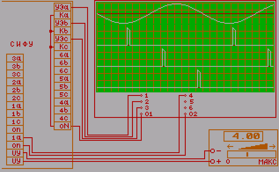Click terminal 2a in СИФУ block
This screenshot has height=172, width=279.
(15, 82)
